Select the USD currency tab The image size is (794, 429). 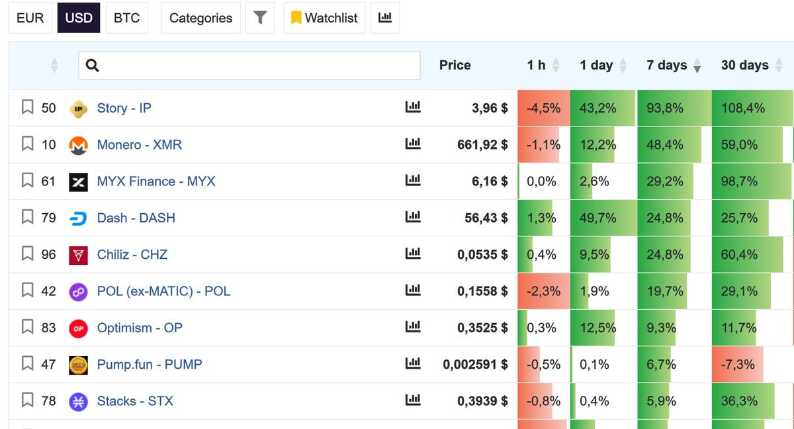click(x=79, y=18)
